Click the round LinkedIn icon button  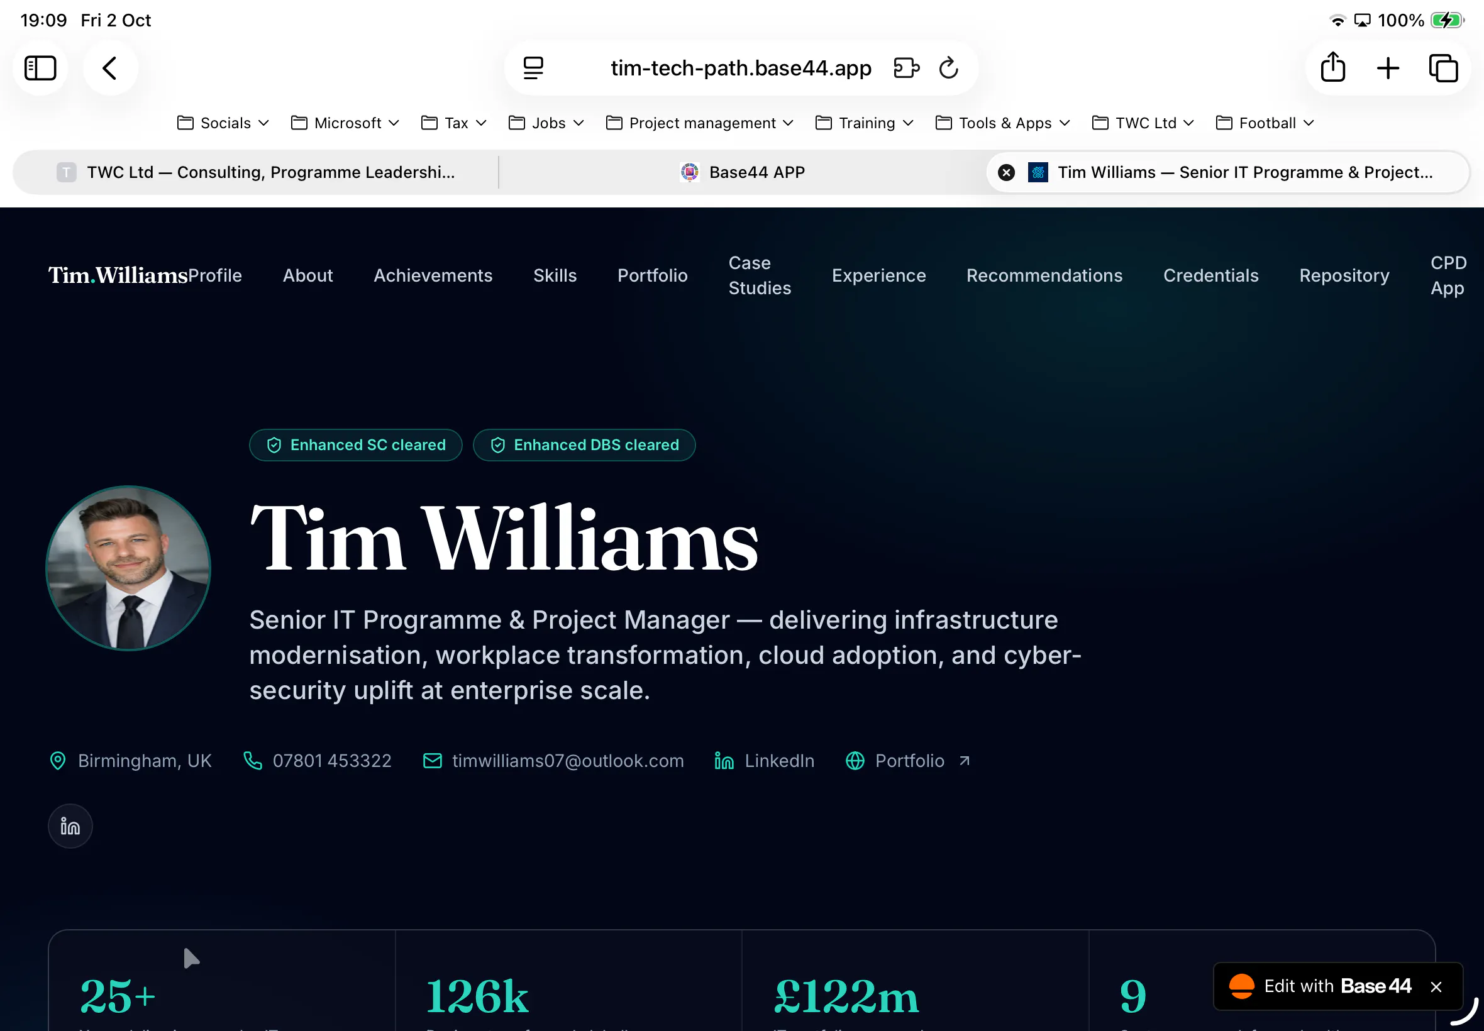pos(70,826)
